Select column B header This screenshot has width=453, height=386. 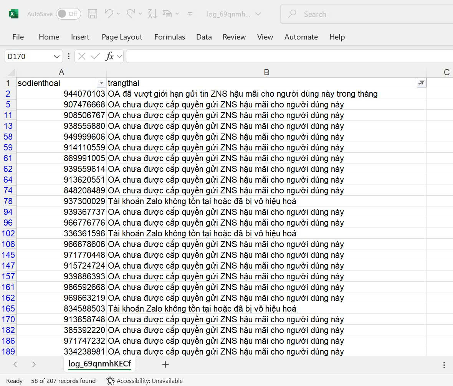pyautogui.click(x=266, y=72)
